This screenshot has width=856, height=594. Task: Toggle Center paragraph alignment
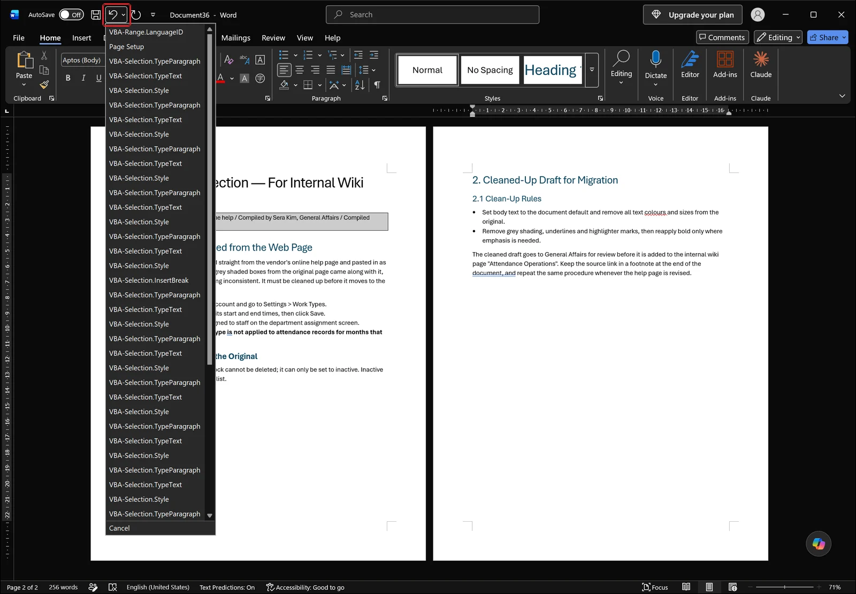(x=300, y=70)
